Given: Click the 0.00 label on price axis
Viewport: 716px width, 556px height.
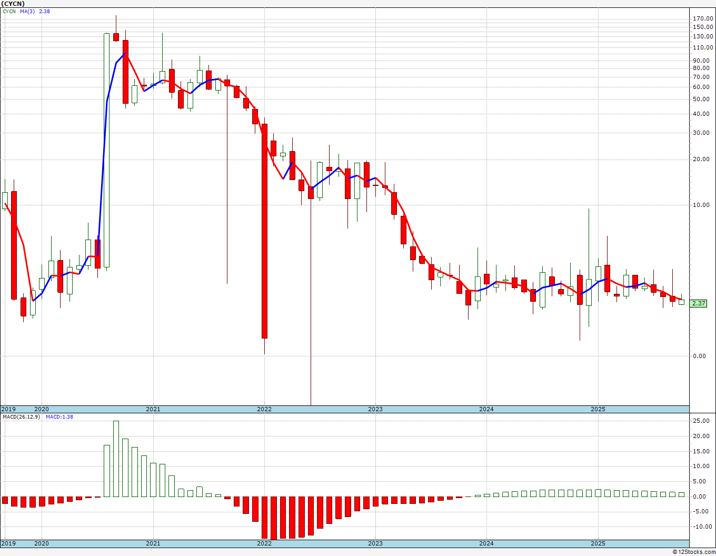Looking at the screenshot, I should (x=700, y=356).
